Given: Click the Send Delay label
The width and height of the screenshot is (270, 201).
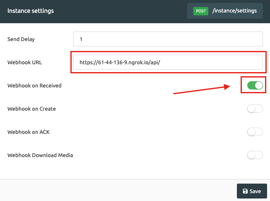Looking at the screenshot, I should tap(21, 39).
